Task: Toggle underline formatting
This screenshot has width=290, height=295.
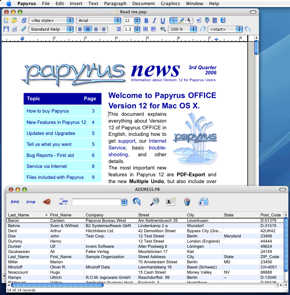Action: click(x=163, y=20)
